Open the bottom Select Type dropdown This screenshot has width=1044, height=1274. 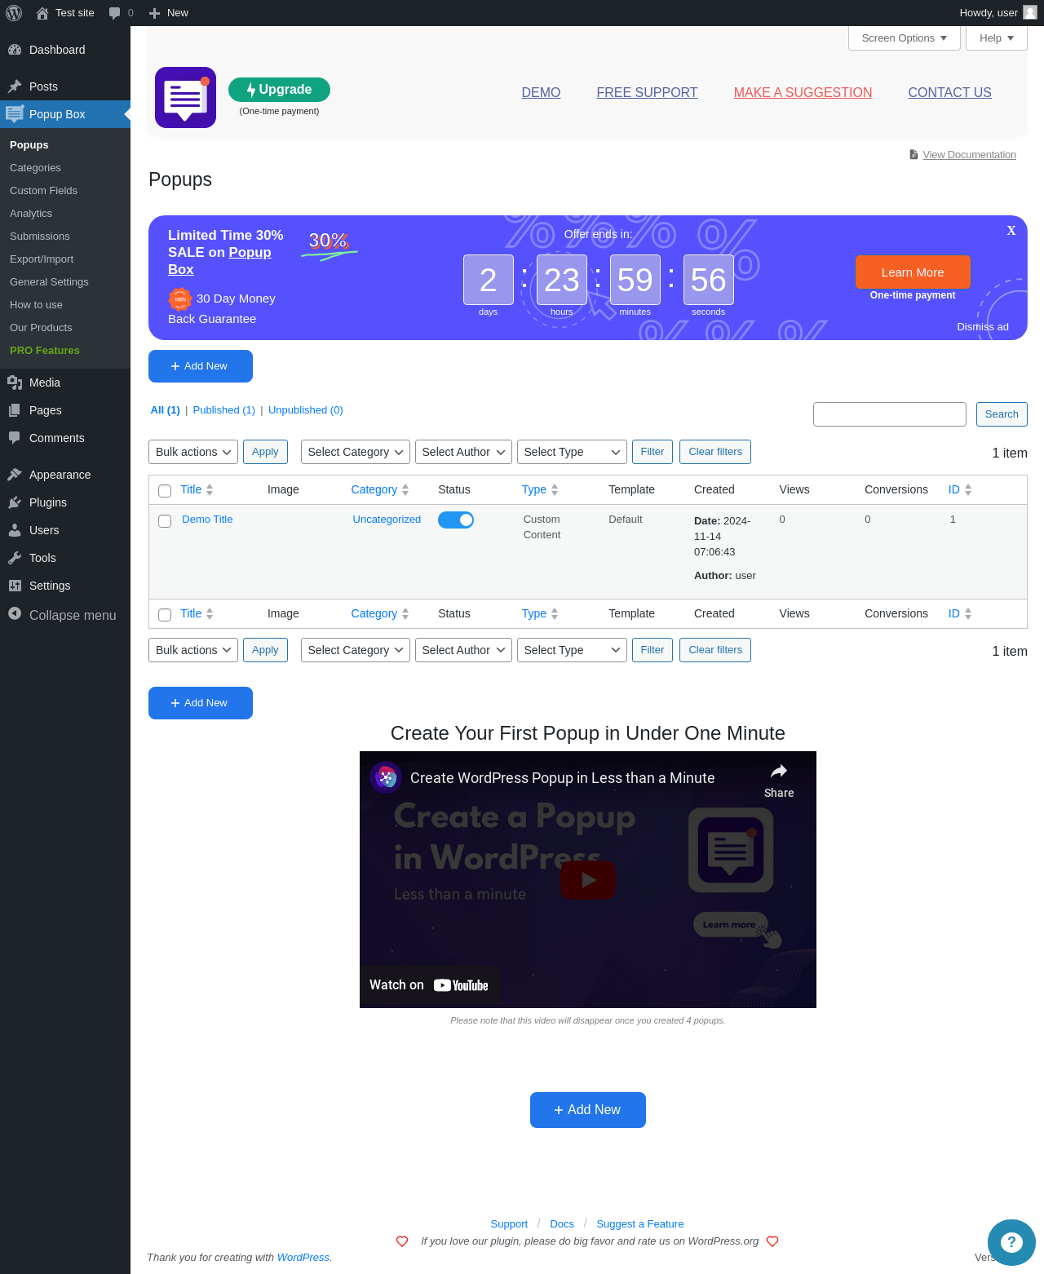(572, 650)
